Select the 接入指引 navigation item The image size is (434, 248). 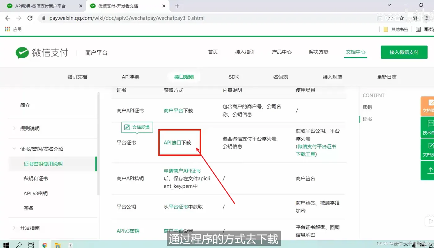pyautogui.click(x=245, y=52)
